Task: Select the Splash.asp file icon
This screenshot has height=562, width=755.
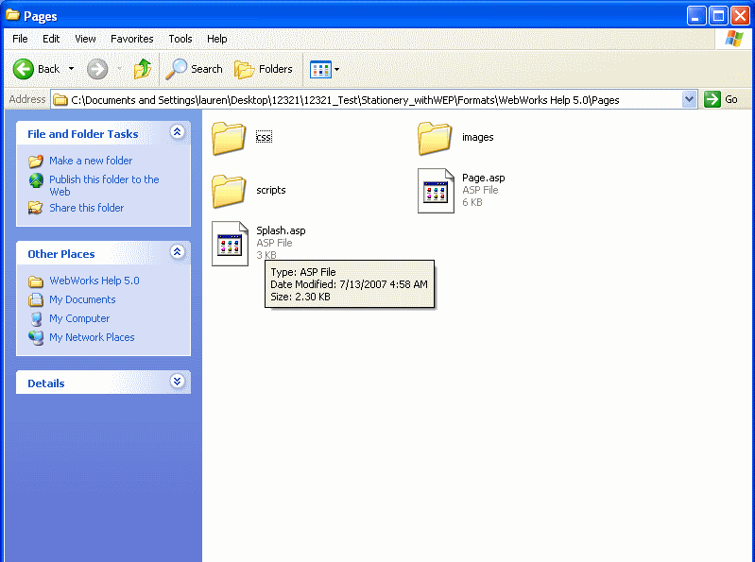Action: (230, 244)
